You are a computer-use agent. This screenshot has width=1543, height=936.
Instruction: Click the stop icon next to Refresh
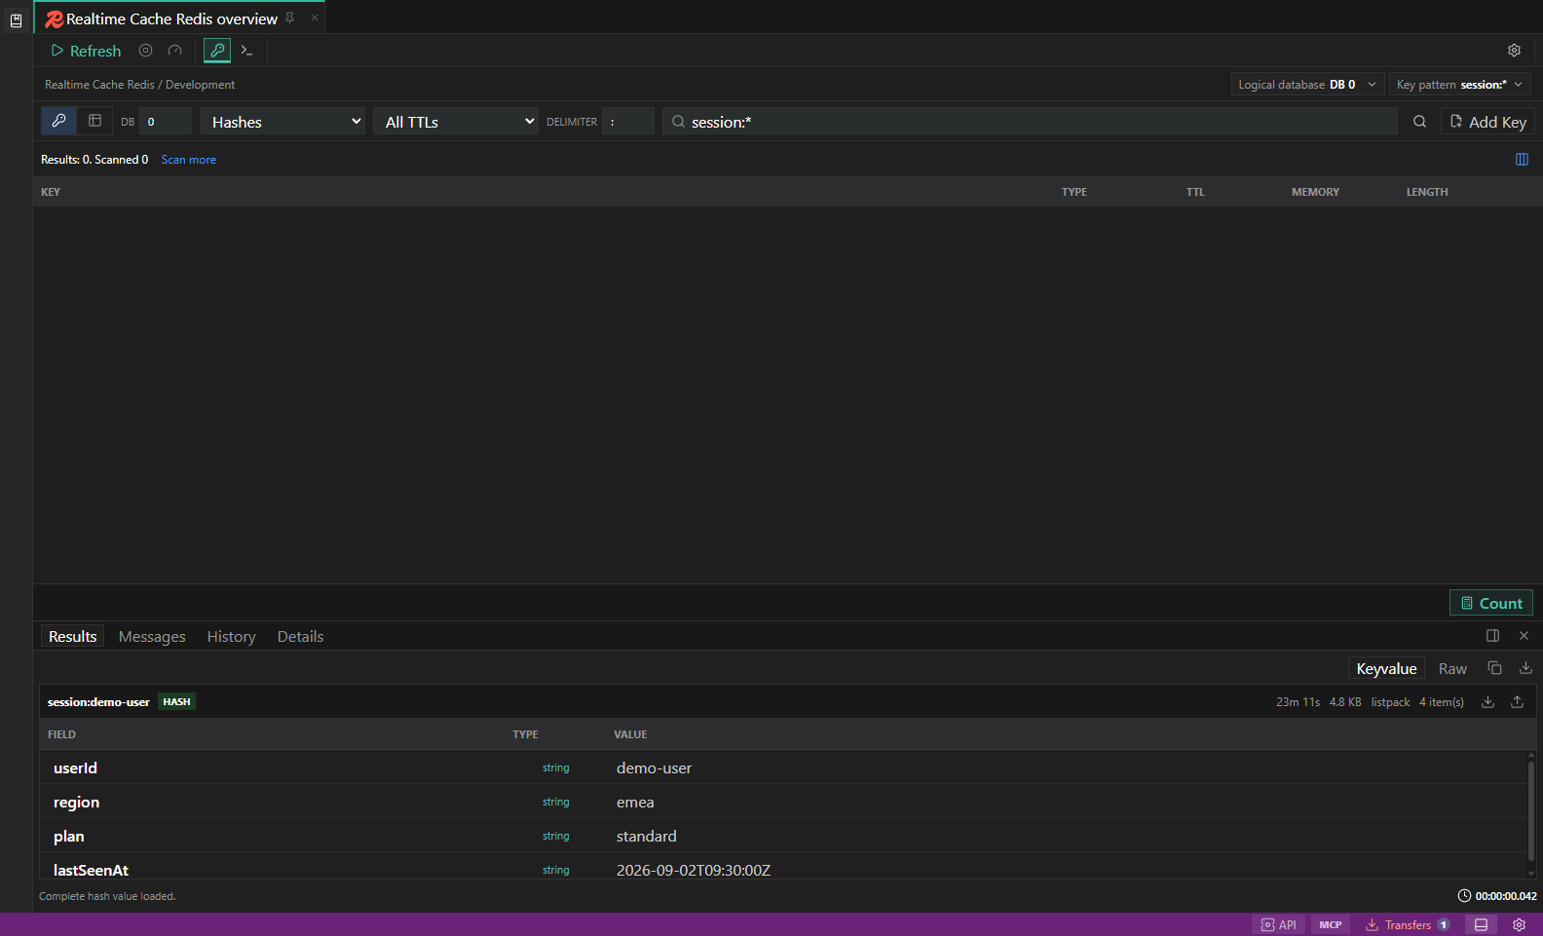click(x=146, y=51)
